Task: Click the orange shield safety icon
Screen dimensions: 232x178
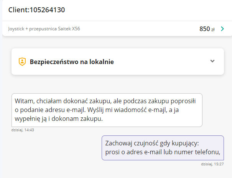Action: click(x=22, y=61)
